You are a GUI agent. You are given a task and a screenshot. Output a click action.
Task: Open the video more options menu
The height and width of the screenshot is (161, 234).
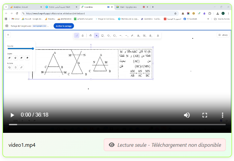coord(222,115)
